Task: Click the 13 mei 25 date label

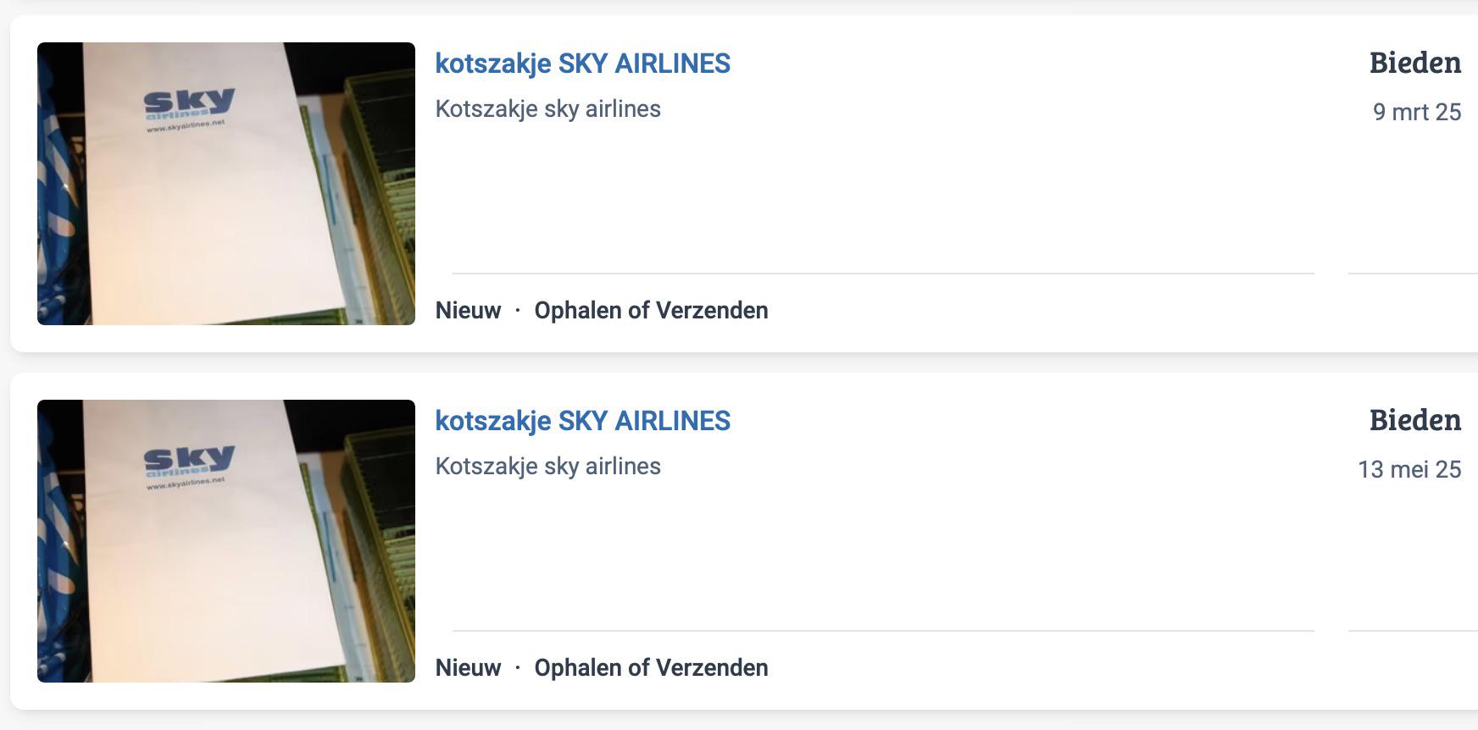Action: (1409, 469)
